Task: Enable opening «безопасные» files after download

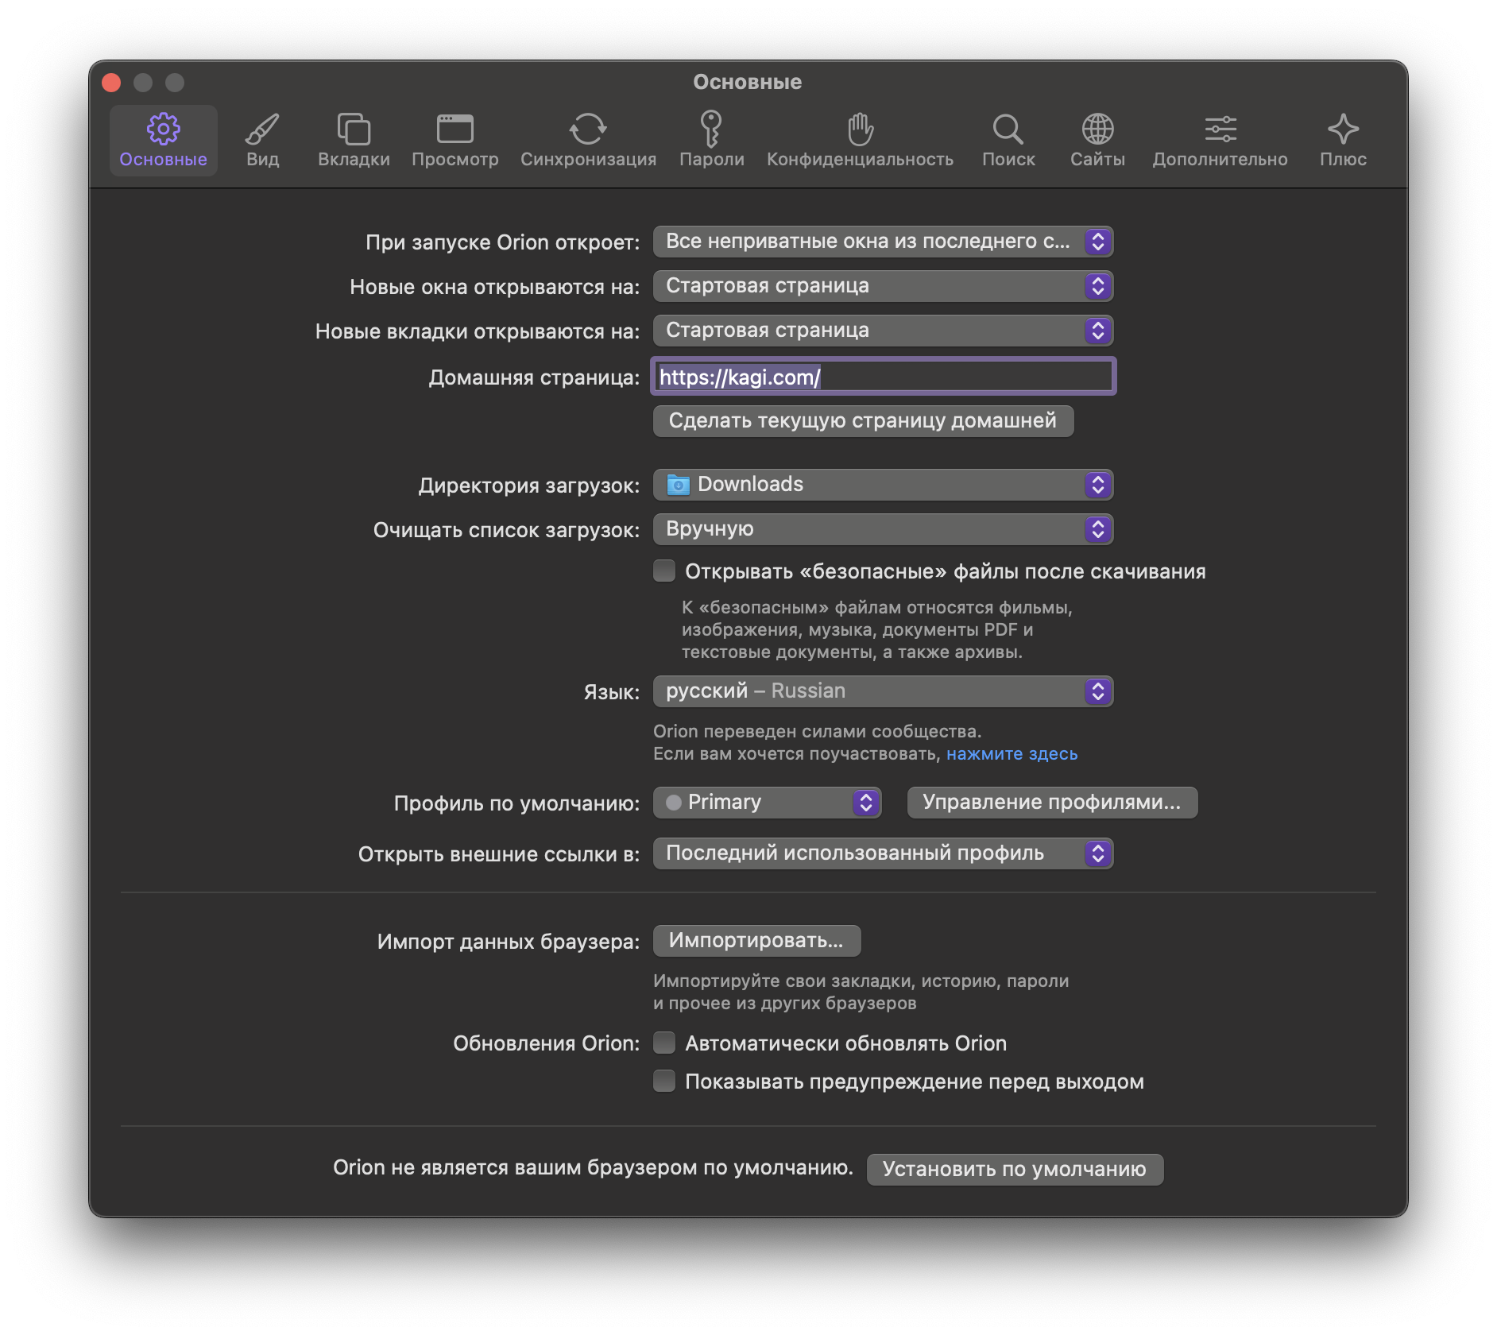Action: [664, 571]
